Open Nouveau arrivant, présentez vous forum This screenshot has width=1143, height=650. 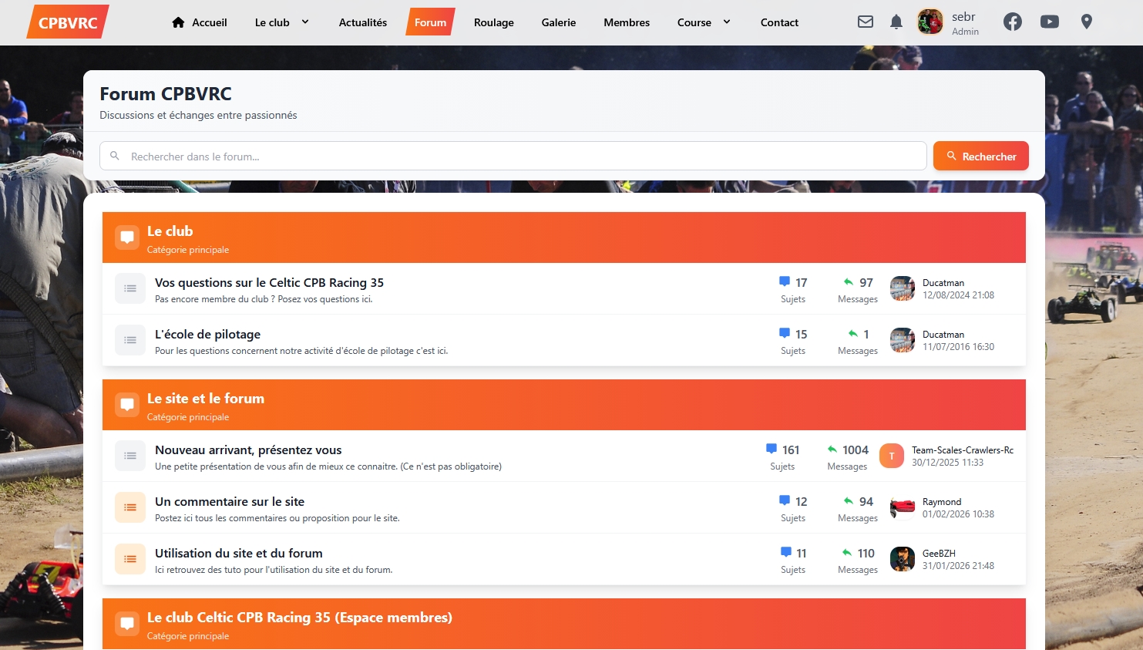click(x=248, y=450)
